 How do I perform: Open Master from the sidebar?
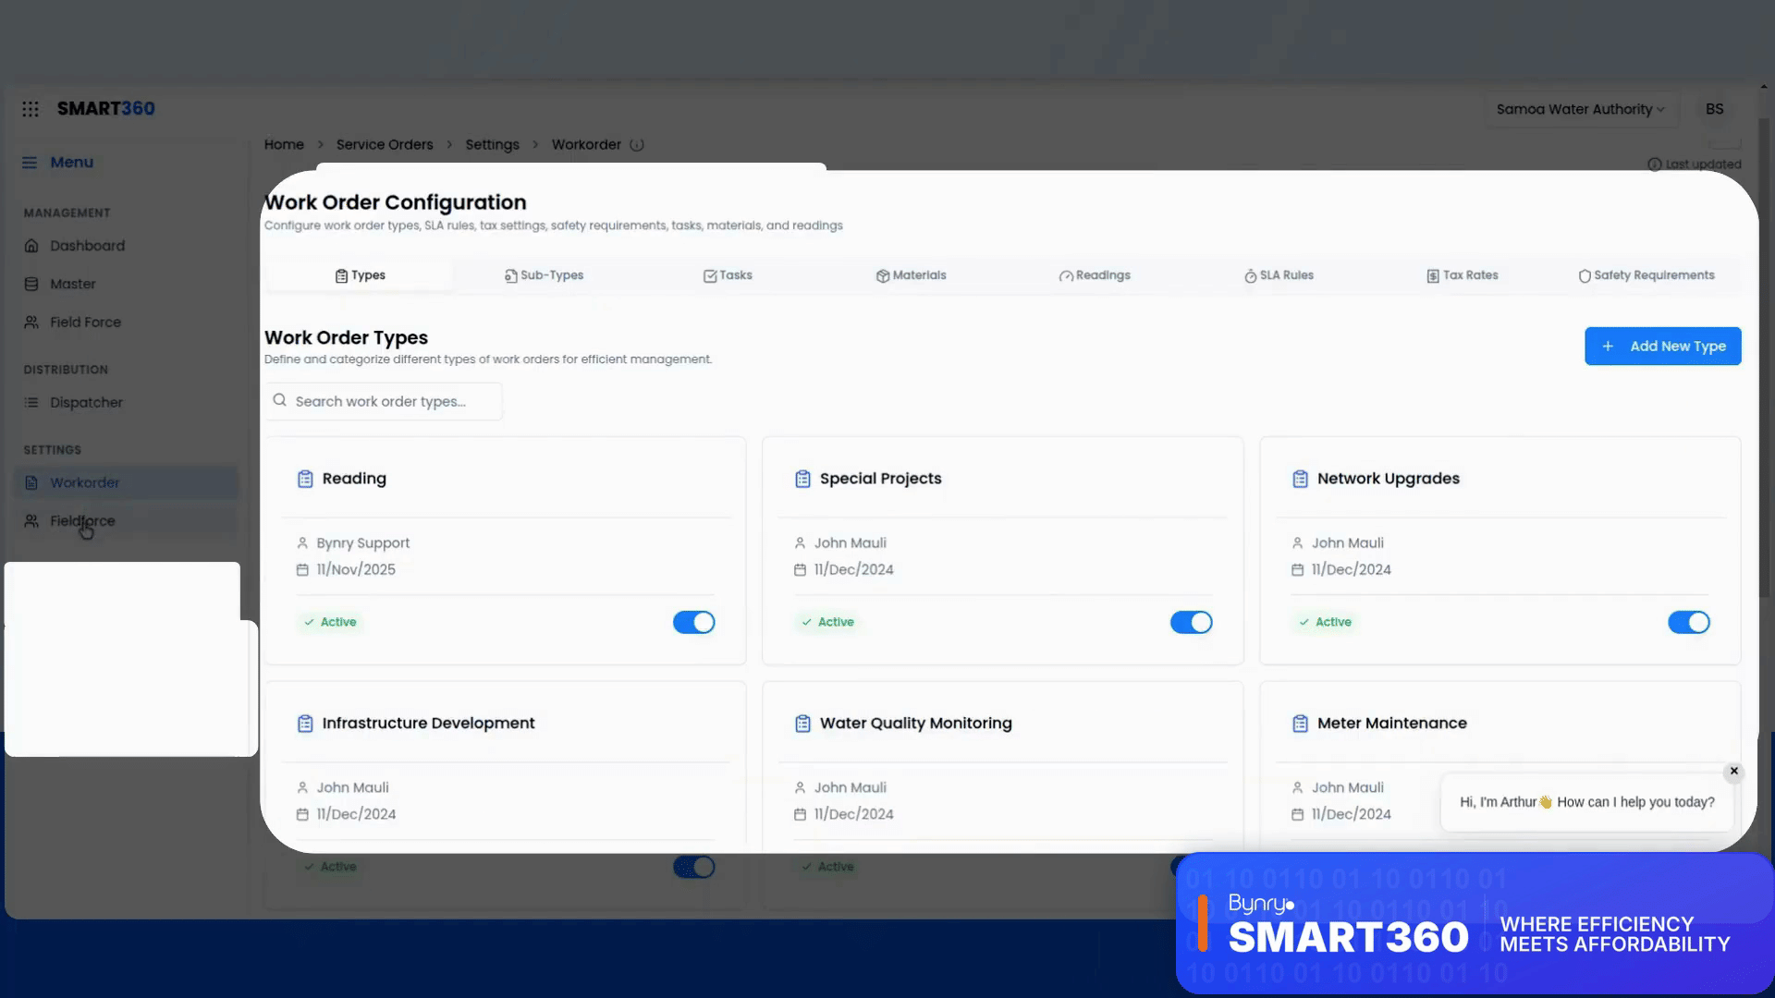[126, 285]
